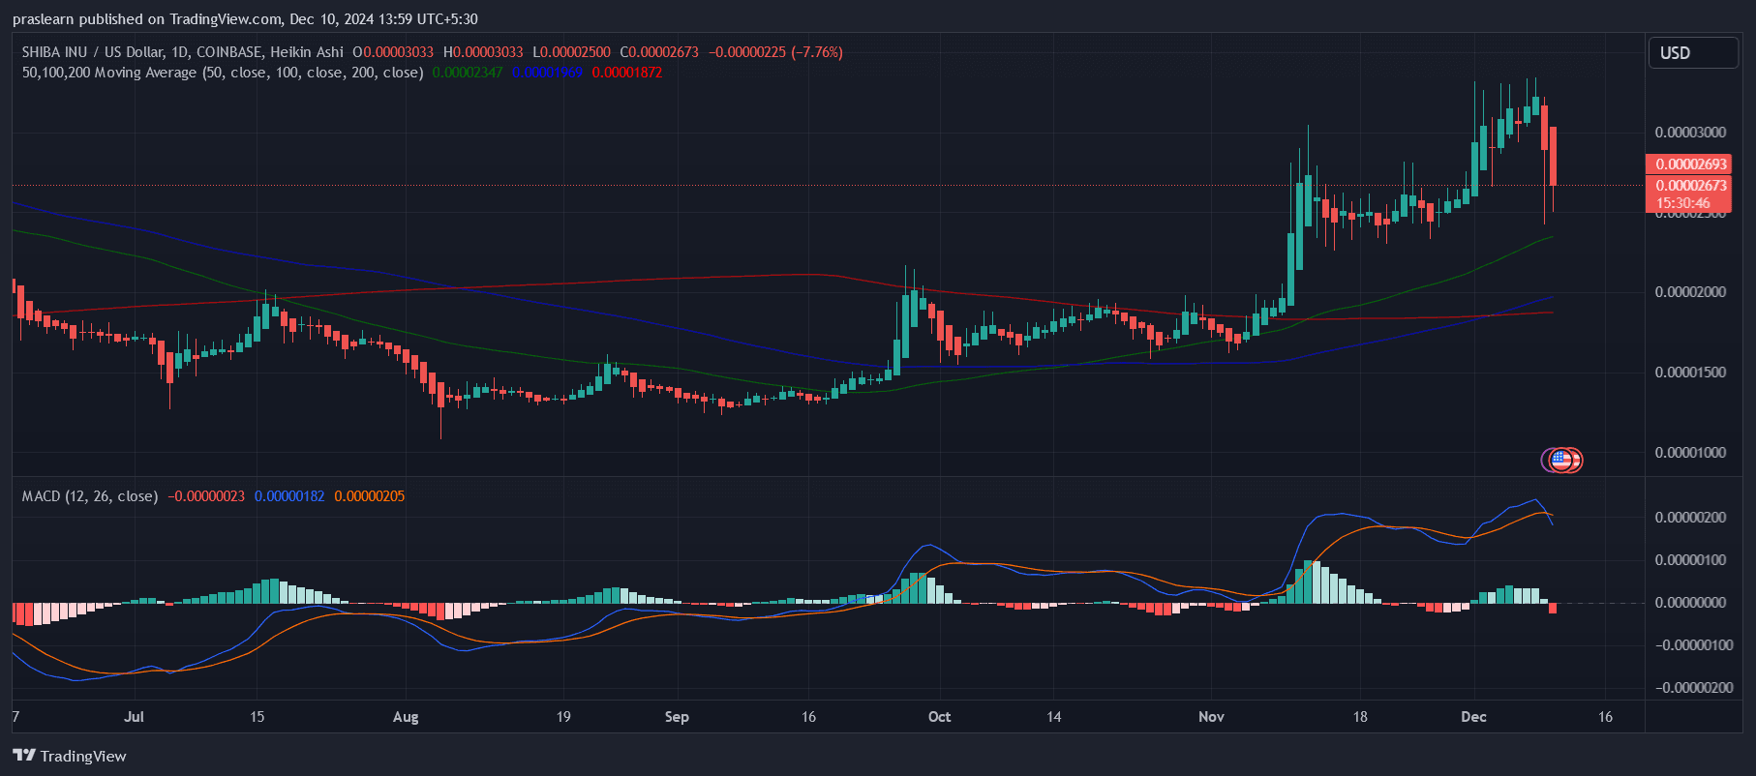Click the Sep date label on time axis
Viewport: 1756px width, 776px height.
(677, 717)
